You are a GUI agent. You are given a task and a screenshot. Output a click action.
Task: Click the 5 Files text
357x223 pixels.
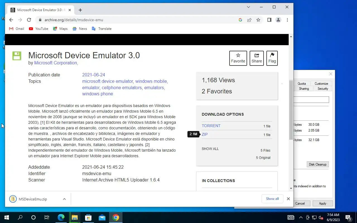coord(266,151)
